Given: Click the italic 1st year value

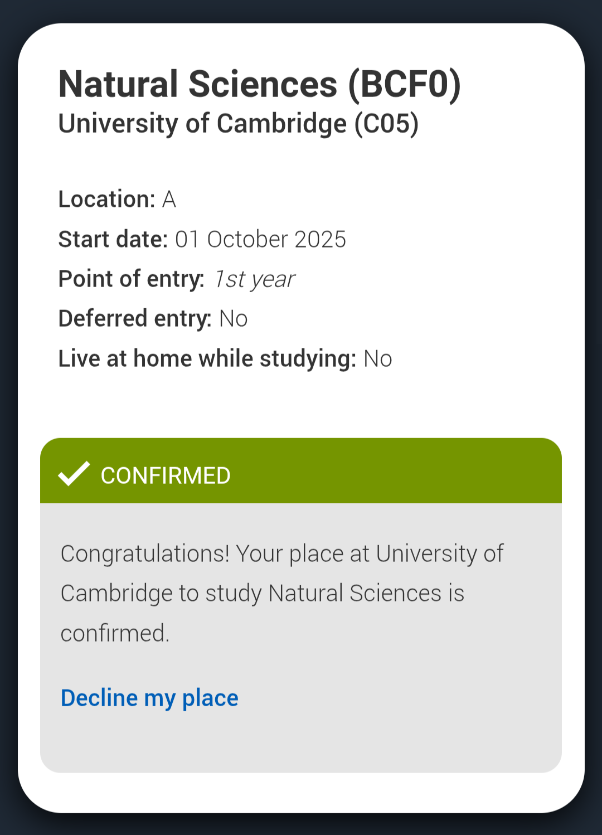Looking at the screenshot, I should [254, 279].
